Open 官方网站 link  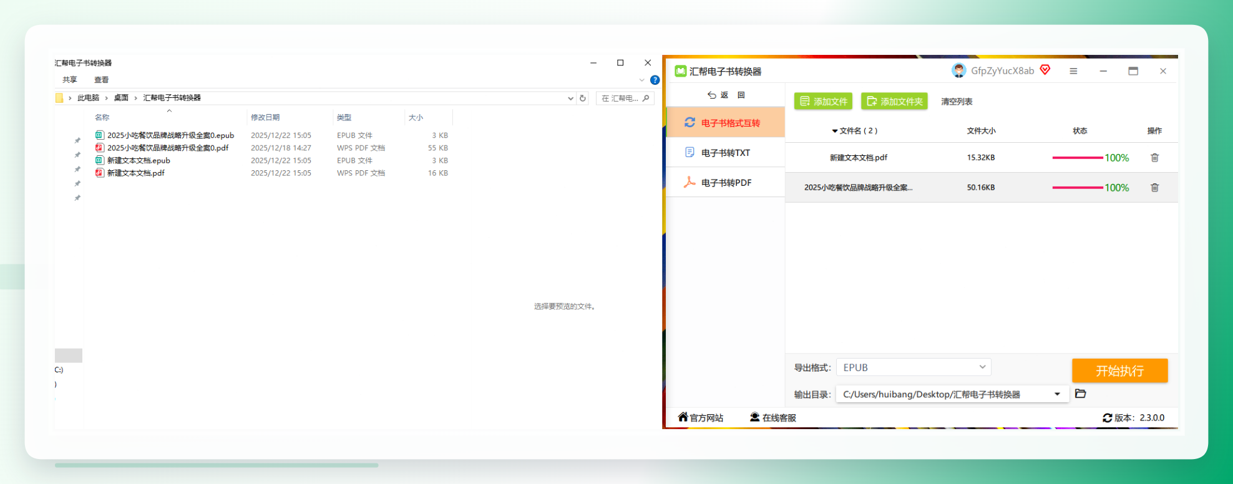point(701,417)
